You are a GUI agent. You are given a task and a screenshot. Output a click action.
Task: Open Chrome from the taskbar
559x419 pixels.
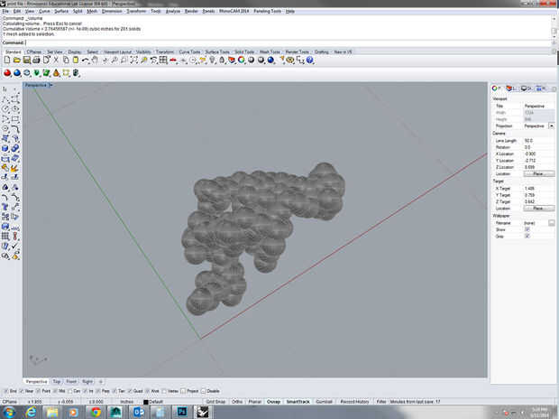tap(96, 412)
